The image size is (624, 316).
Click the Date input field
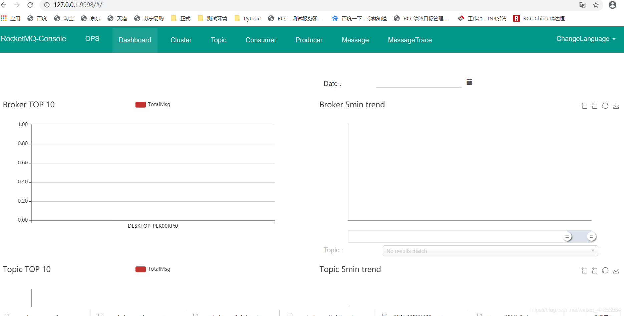click(x=419, y=83)
